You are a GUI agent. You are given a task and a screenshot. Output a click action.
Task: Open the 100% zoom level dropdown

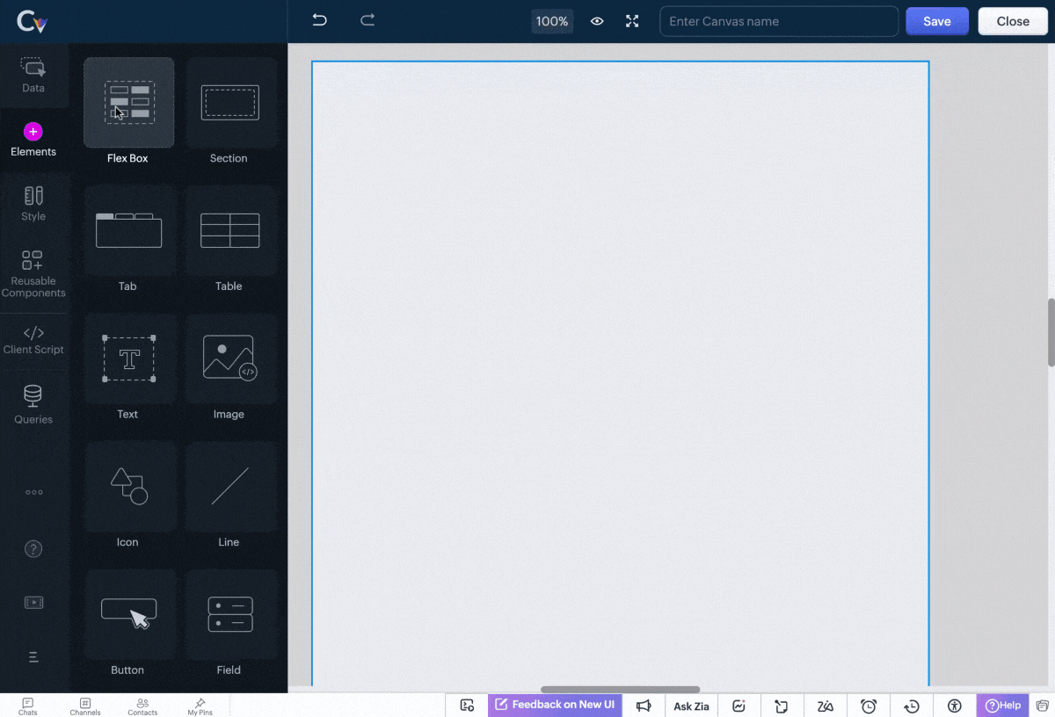551,21
